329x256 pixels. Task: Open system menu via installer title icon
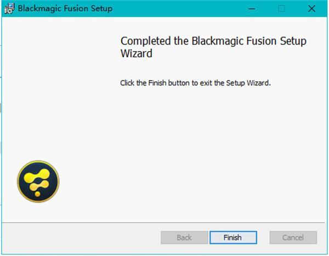pyautogui.click(x=9, y=9)
